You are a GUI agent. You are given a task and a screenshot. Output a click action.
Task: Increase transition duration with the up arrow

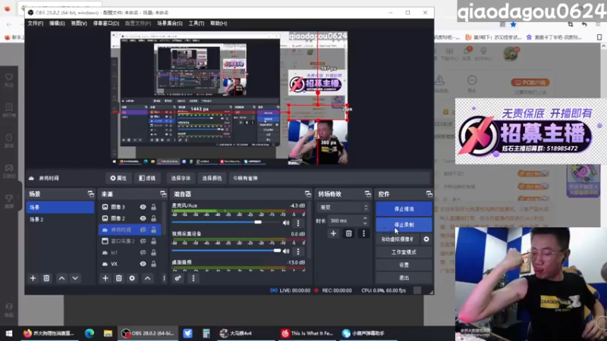tap(365, 218)
